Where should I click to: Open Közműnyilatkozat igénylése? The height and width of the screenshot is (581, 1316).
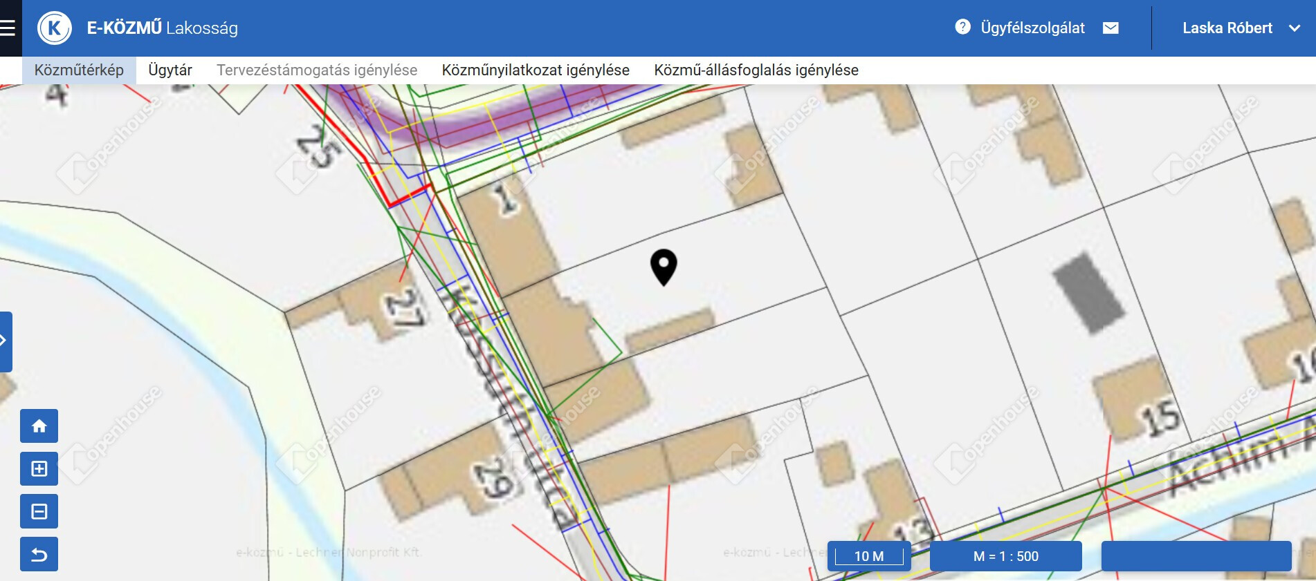click(536, 70)
